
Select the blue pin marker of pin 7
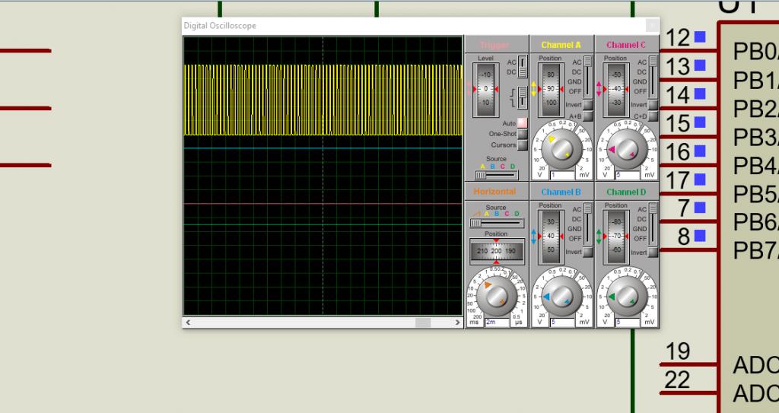(700, 207)
